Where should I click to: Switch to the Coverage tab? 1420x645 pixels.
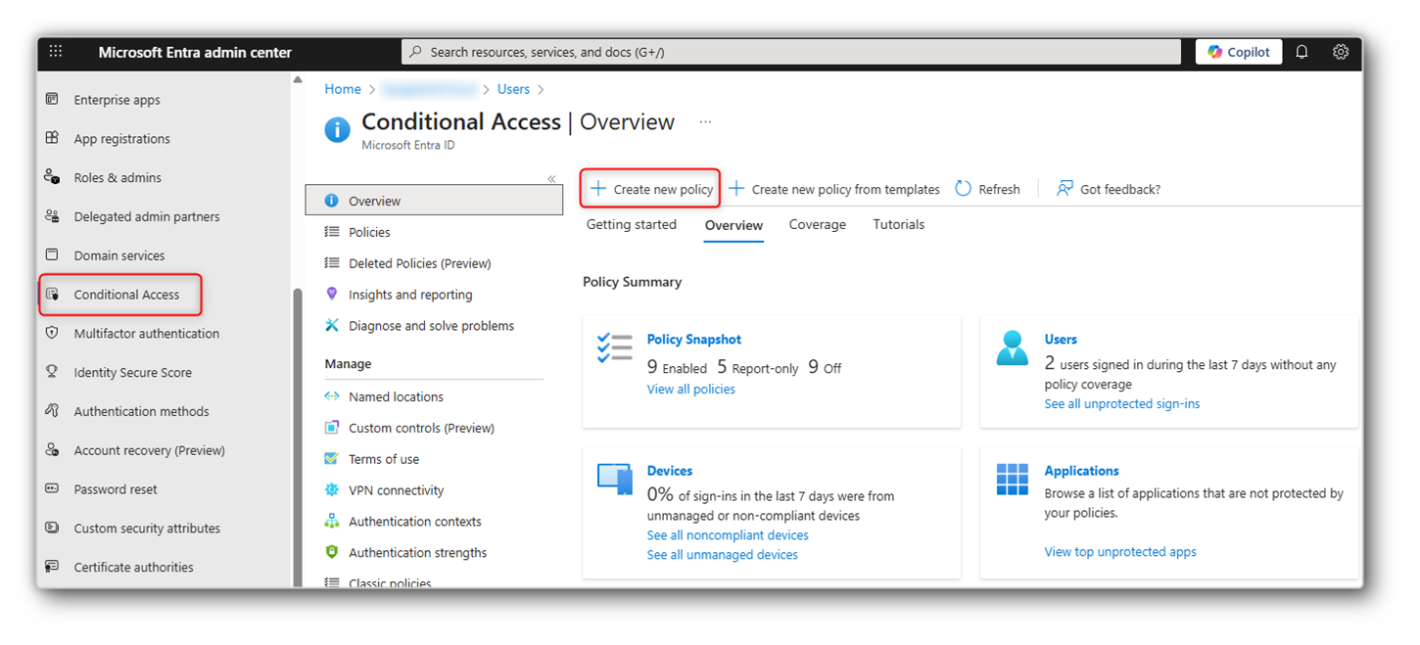tap(817, 225)
